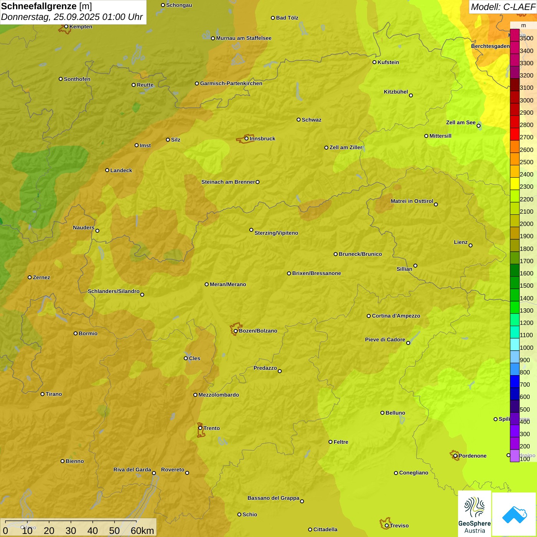This screenshot has width=537, height=537.
Task: Click the Sterzing/Vipiteno label
Action: (276, 233)
